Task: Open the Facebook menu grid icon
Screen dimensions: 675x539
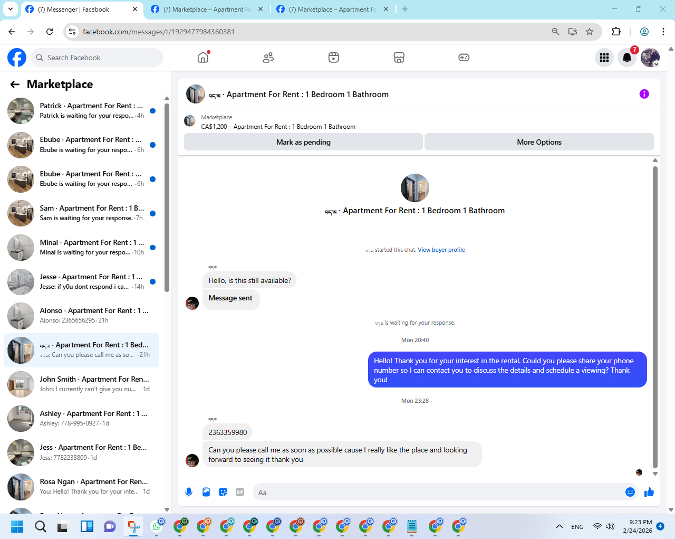Action: [x=604, y=58]
